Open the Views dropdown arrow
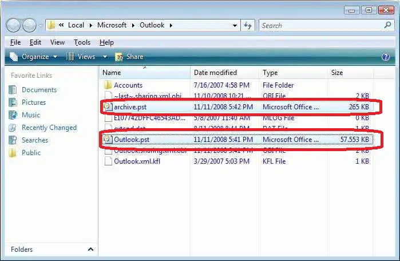Screen dimensions: 400x261 pos(105,57)
